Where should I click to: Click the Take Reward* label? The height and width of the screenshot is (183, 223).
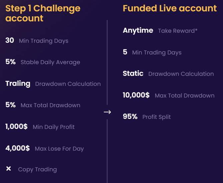click(x=178, y=31)
